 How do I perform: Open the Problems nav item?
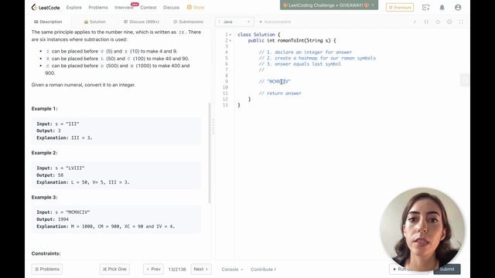(98, 7)
